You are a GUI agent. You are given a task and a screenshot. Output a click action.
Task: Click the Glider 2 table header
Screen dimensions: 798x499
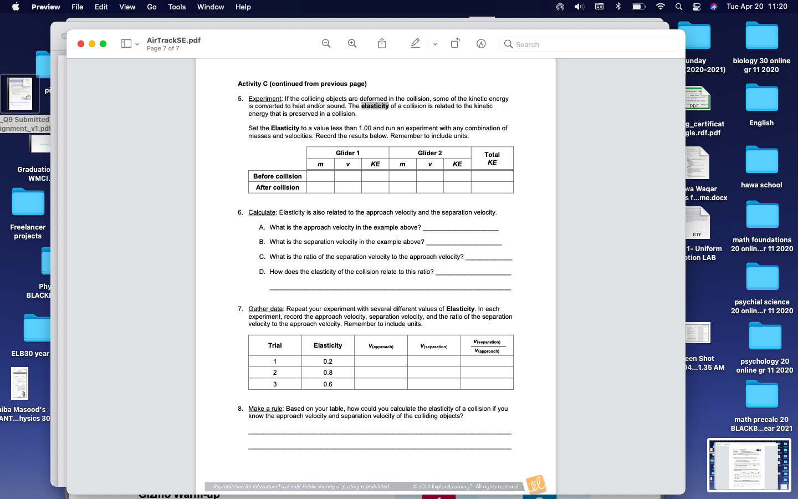click(x=430, y=153)
